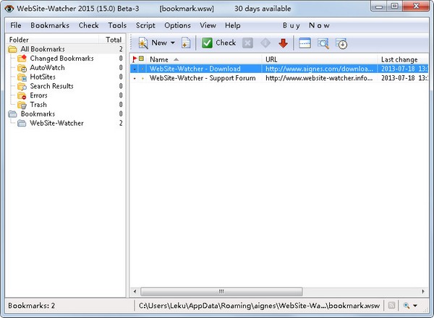Click the red down arrow icon

[x=283, y=43]
